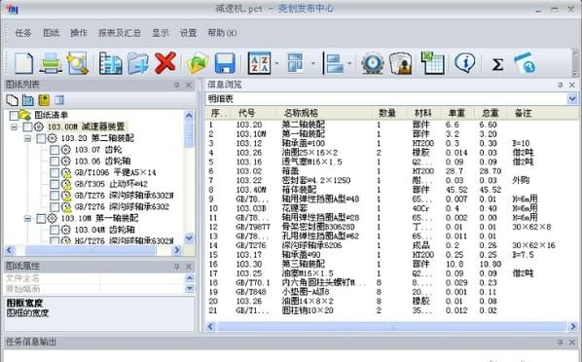Screen dimensions: 582x362
Task: Click the yellow book icon in list panel toolbar
Action: pos(44,100)
